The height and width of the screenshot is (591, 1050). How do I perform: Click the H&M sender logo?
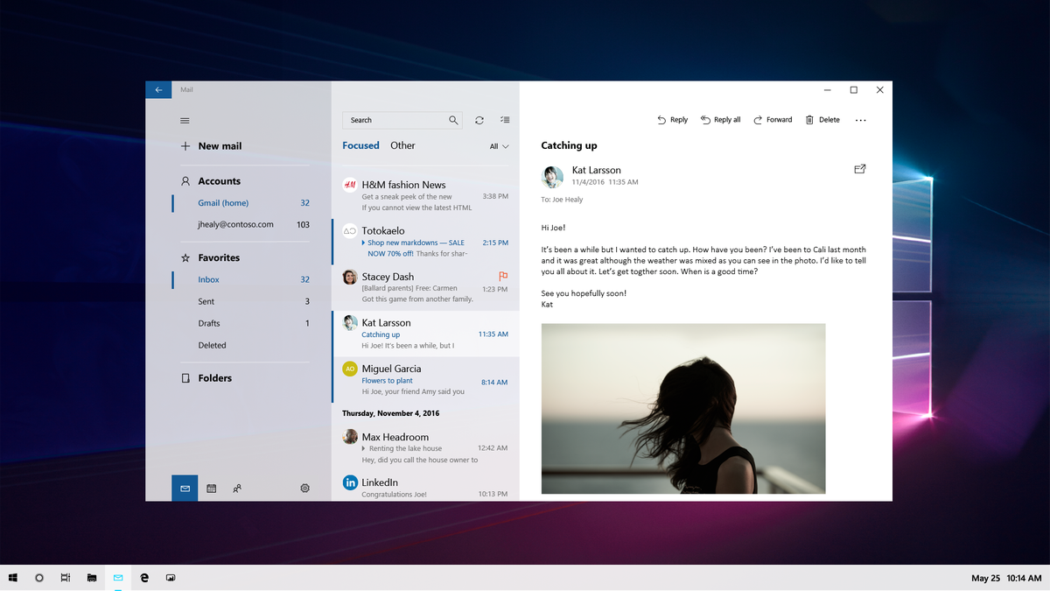[x=350, y=185]
